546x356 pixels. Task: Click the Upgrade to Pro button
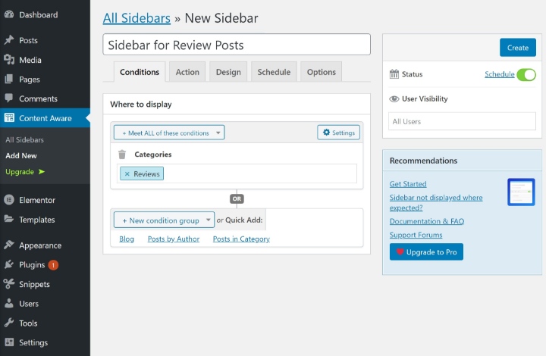point(426,251)
